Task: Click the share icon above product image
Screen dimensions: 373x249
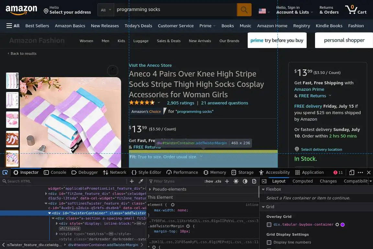Action: [x=113, y=71]
